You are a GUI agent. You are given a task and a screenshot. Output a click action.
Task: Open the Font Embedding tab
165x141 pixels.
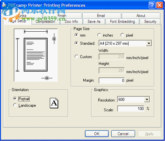pyautogui.click(x=122, y=22)
